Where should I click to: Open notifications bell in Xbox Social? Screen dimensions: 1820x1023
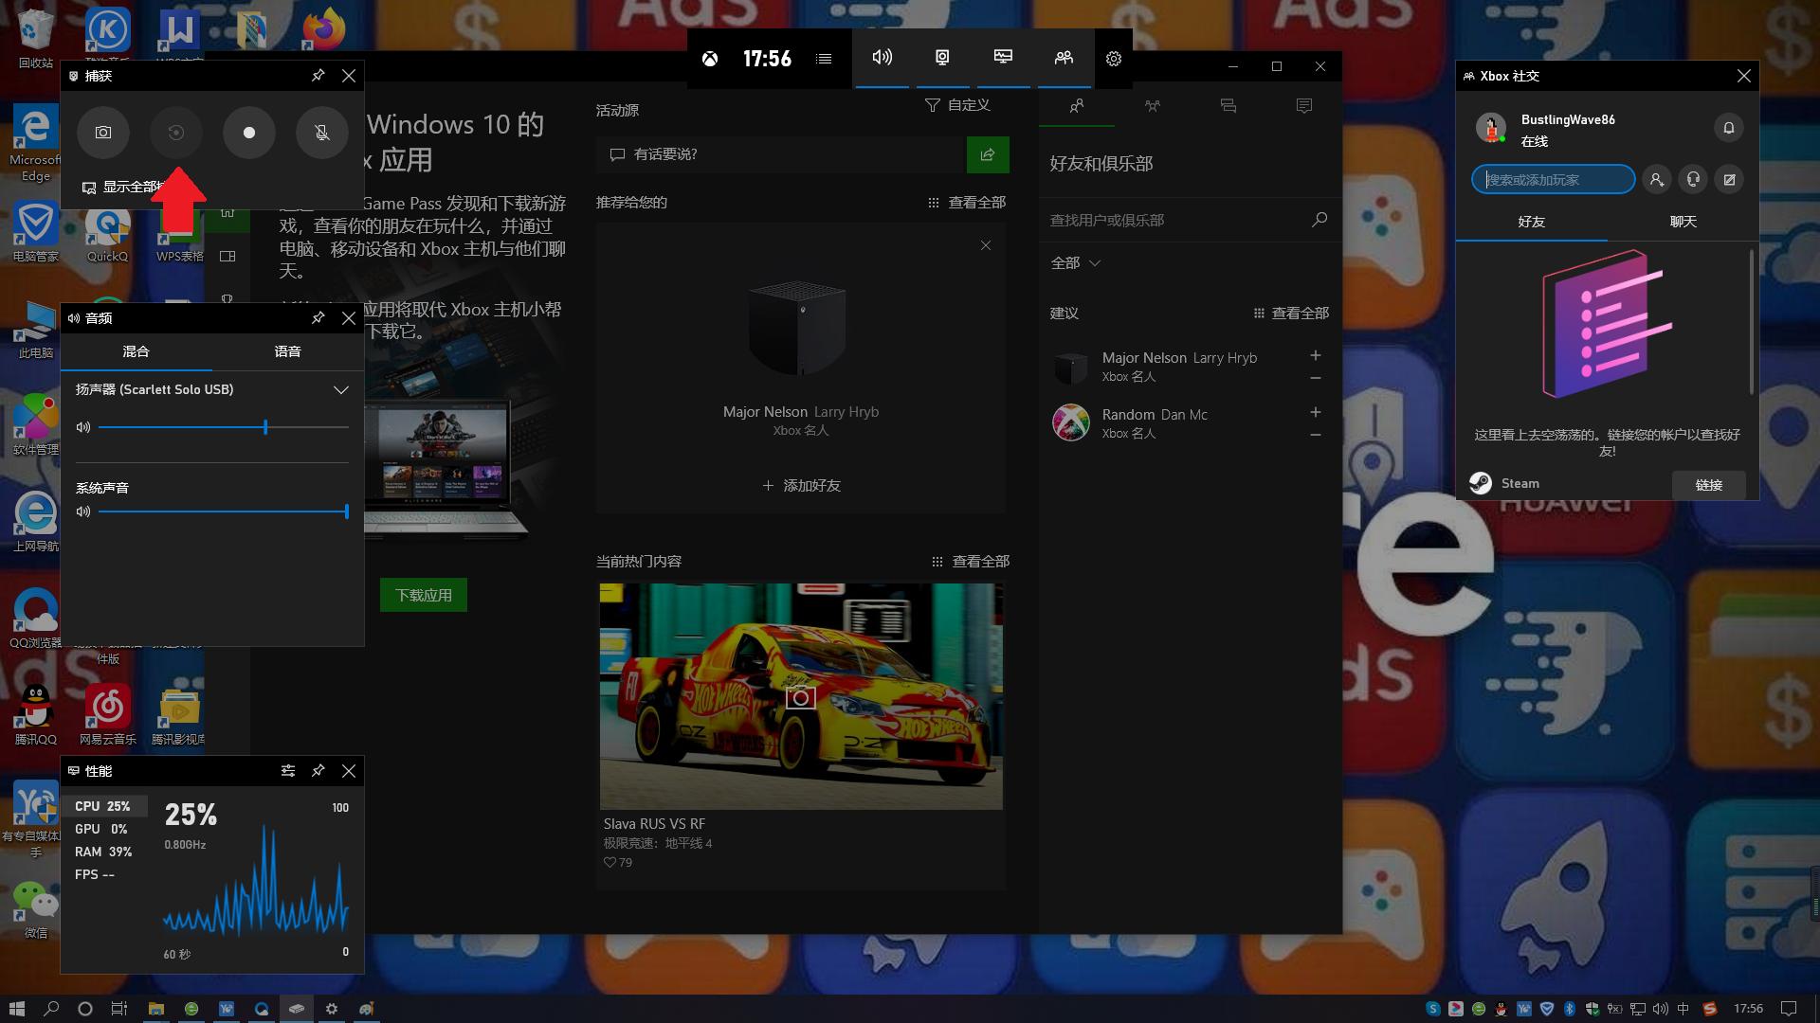point(1728,128)
